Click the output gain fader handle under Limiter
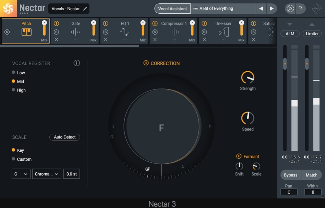 pos(307,64)
